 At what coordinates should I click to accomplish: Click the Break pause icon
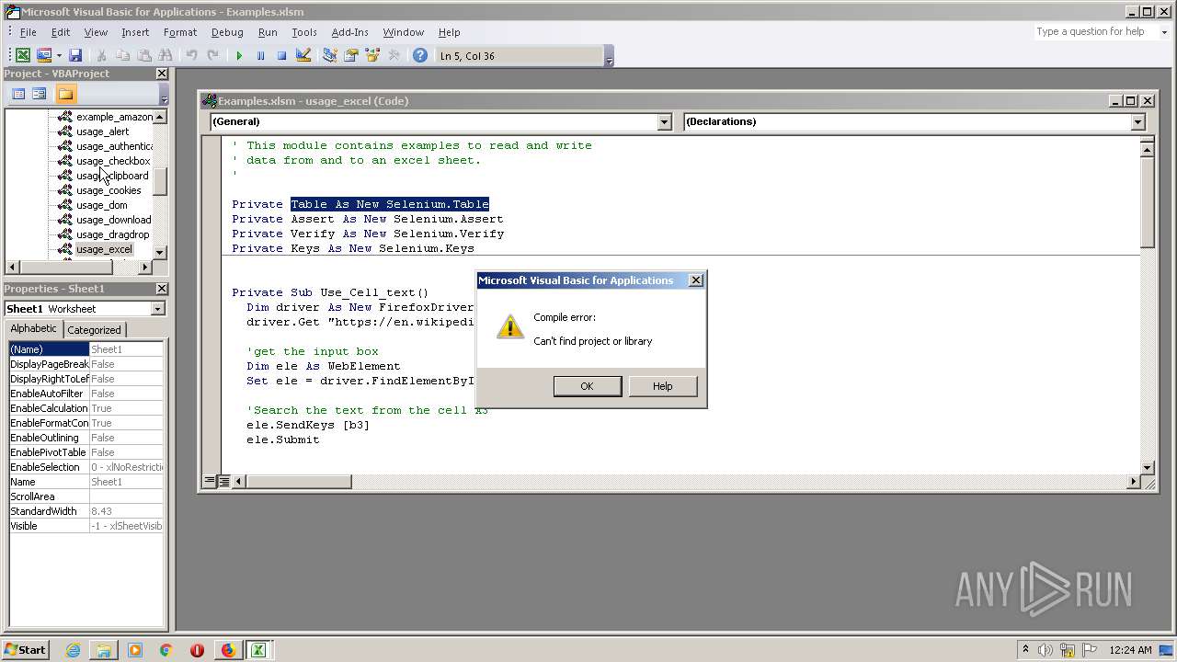click(x=260, y=56)
